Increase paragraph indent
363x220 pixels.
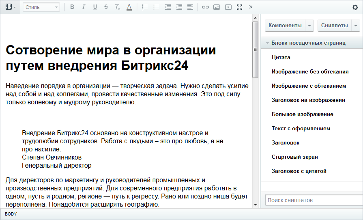click(168, 7)
